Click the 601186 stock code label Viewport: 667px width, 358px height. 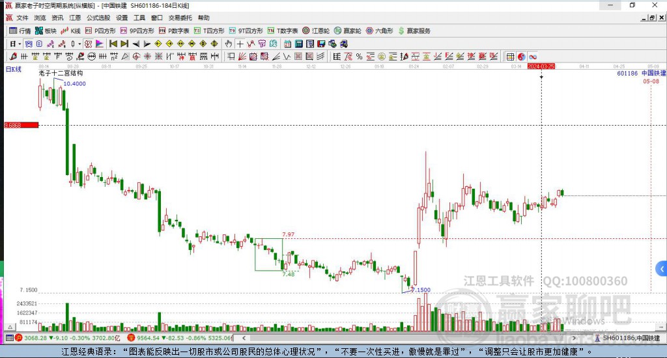627,73
